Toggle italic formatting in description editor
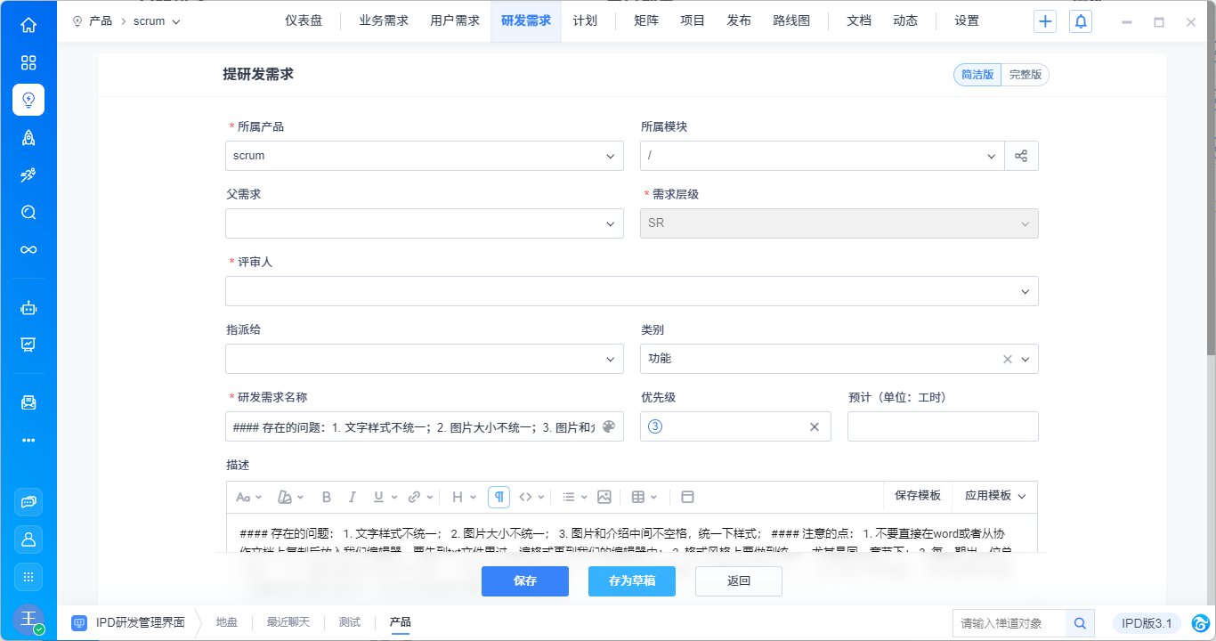Image resolution: width=1216 pixels, height=641 pixels. click(353, 497)
